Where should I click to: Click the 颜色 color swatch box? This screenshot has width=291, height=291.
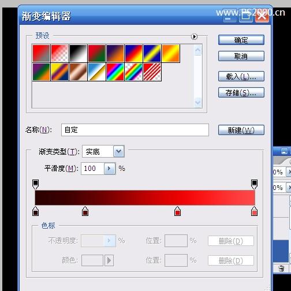tap(92, 260)
